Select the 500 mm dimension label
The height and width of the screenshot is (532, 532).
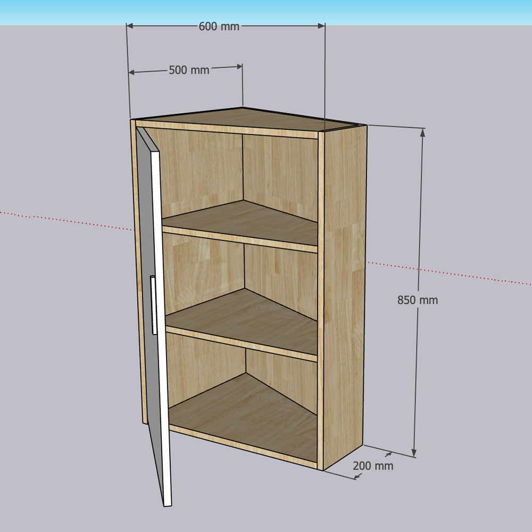pos(189,70)
